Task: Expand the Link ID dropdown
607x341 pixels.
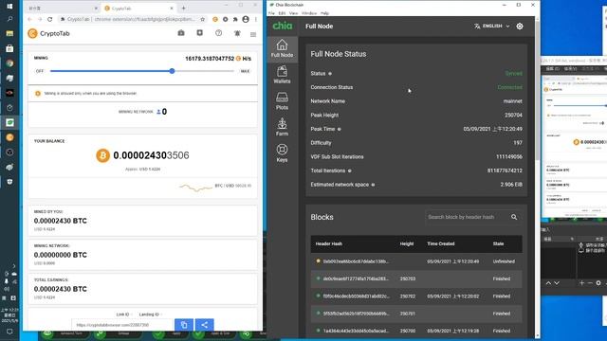Action: pos(124,314)
